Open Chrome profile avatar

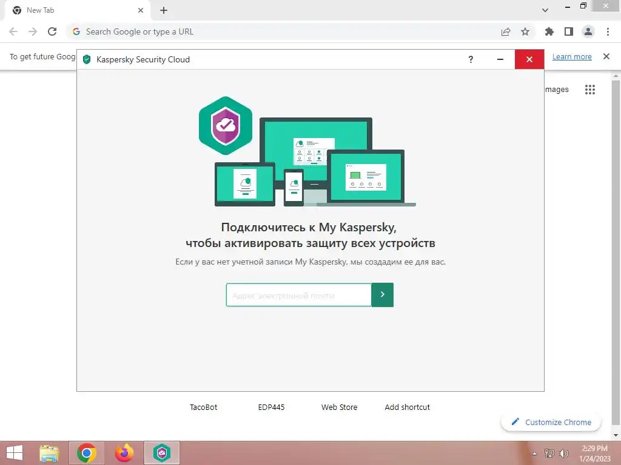click(588, 31)
